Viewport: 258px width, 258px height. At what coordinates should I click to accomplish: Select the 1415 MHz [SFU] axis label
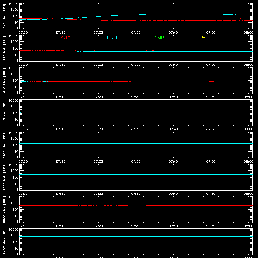coord(4,113)
